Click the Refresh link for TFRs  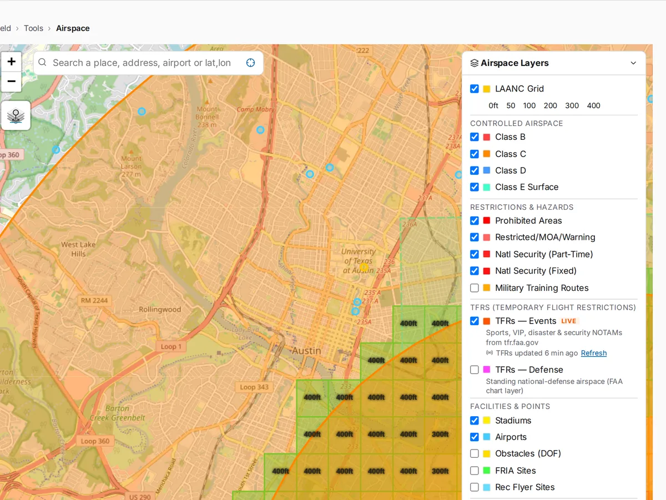click(x=594, y=353)
